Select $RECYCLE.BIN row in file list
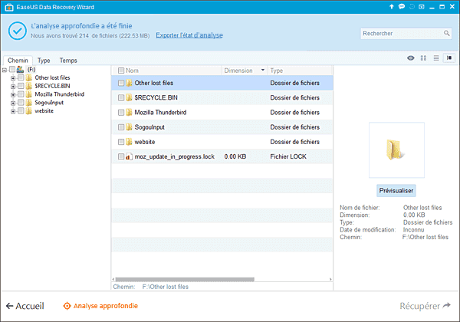 point(222,97)
